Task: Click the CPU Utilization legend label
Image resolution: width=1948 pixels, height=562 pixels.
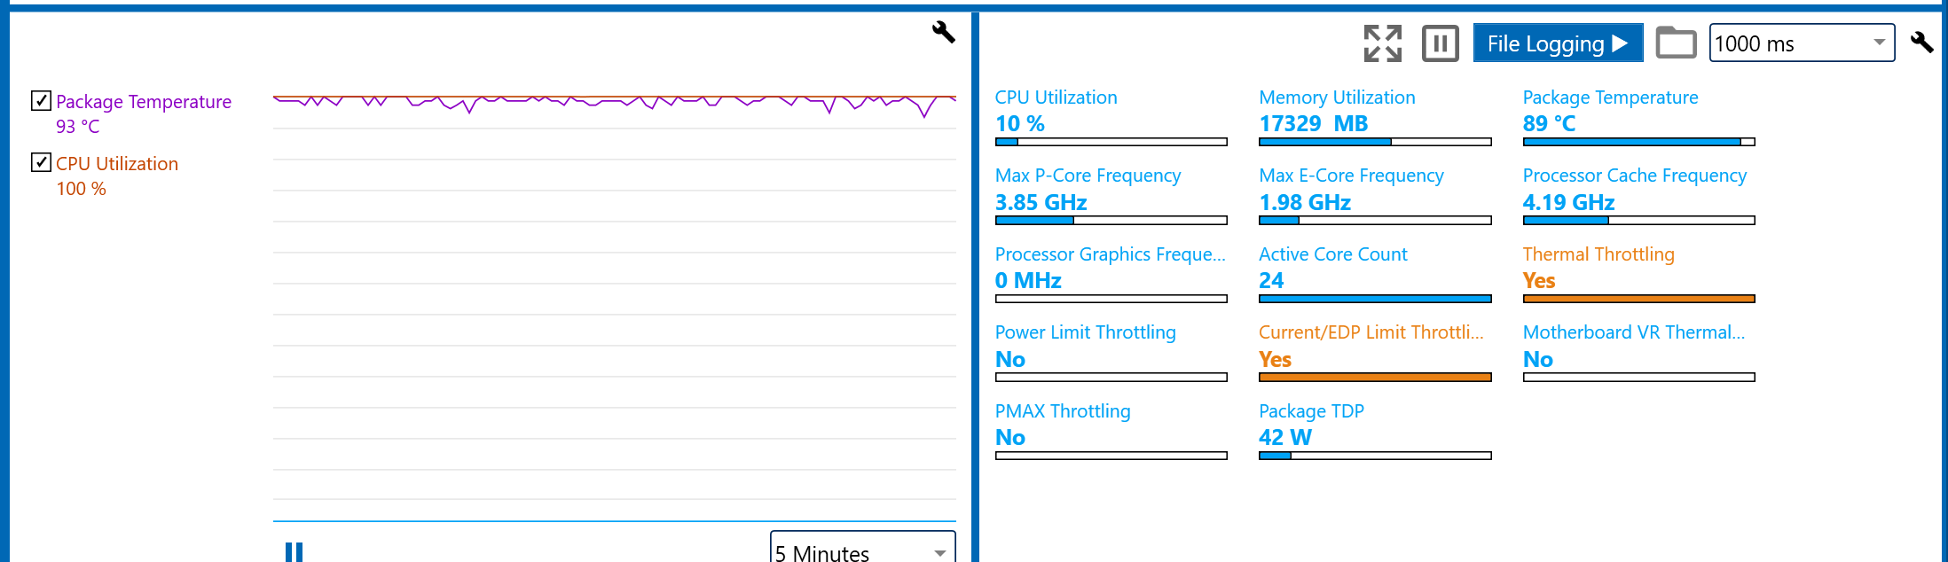Action: pyautogui.click(x=117, y=164)
